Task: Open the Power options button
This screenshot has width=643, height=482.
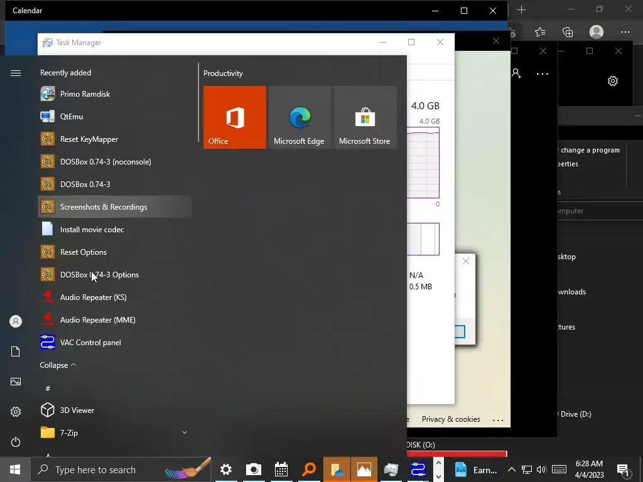Action: point(16,442)
